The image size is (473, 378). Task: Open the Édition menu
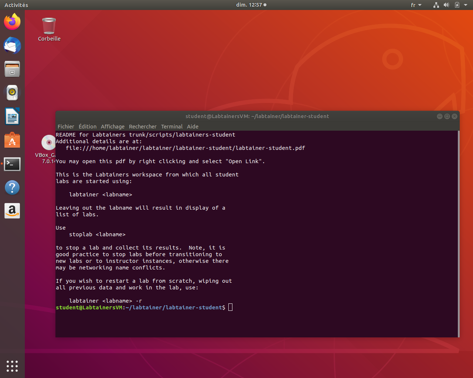tap(88, 127)
